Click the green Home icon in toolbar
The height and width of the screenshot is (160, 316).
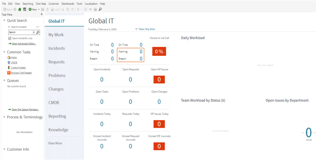point(20,10)
